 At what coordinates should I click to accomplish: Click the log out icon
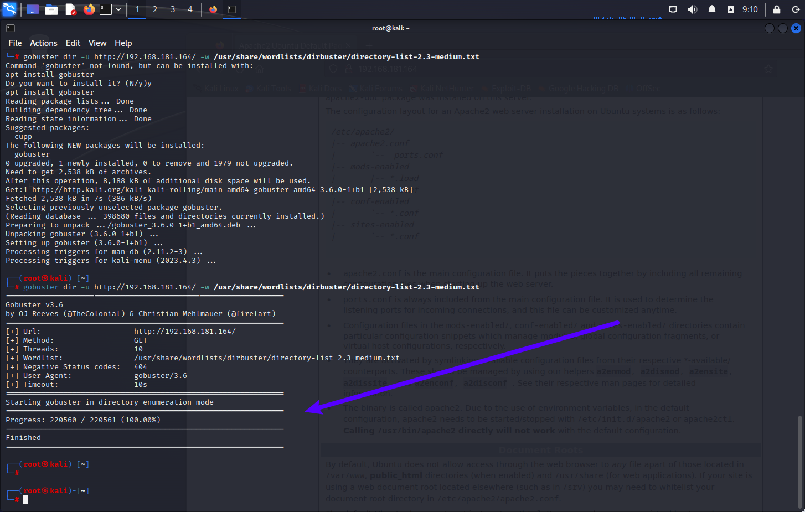pos(796,9)
